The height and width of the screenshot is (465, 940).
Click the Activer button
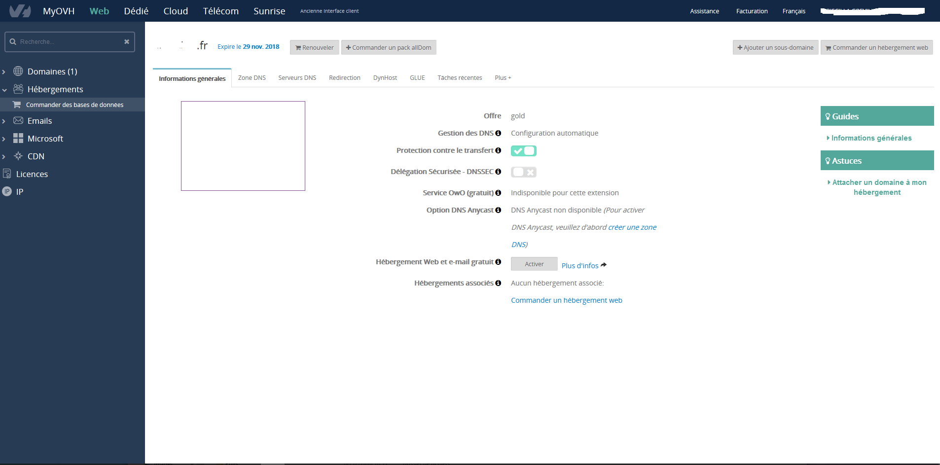pos(534,264)
